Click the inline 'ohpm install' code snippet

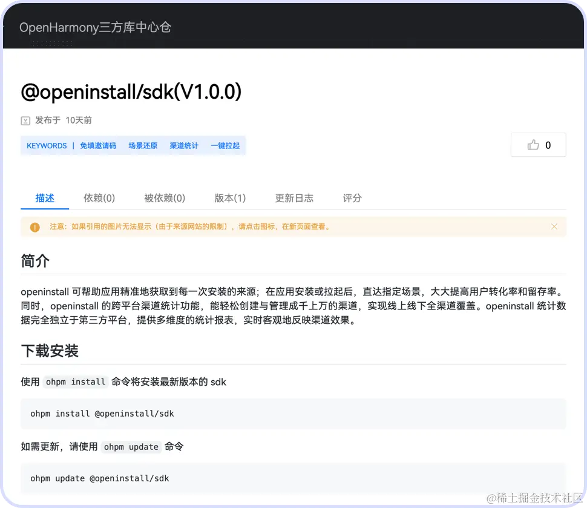tap(76, 381)
